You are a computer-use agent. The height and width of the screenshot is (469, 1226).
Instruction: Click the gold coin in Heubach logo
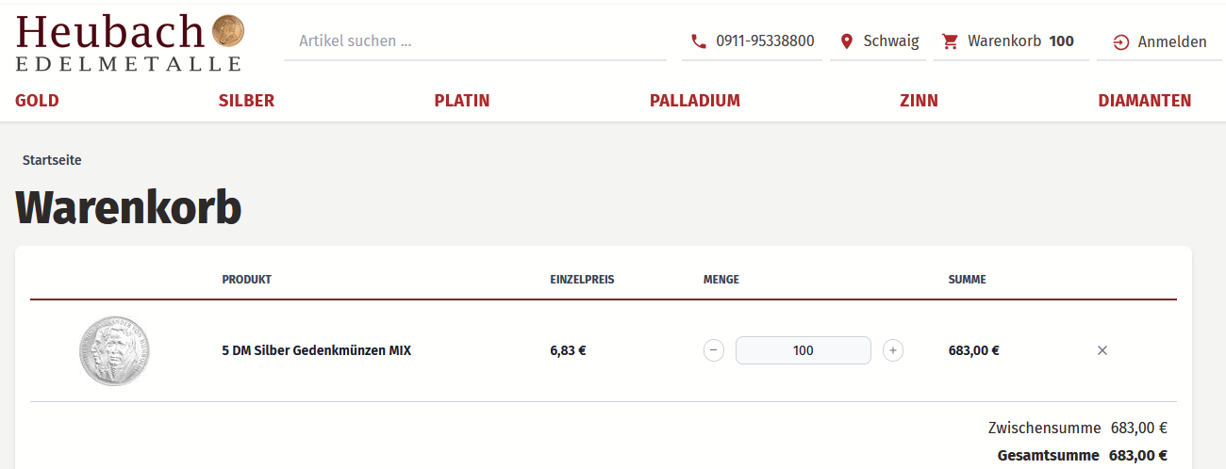(228, 31)
